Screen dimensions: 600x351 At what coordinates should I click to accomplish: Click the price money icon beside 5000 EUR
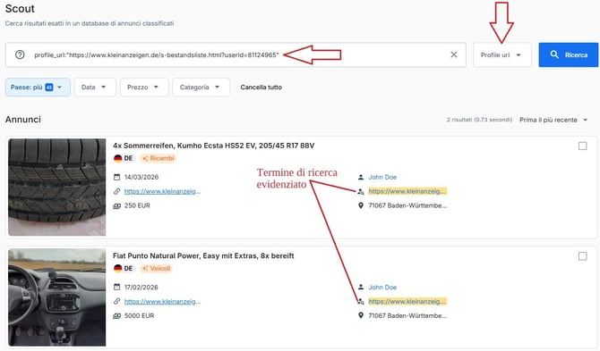click(116, 316)
